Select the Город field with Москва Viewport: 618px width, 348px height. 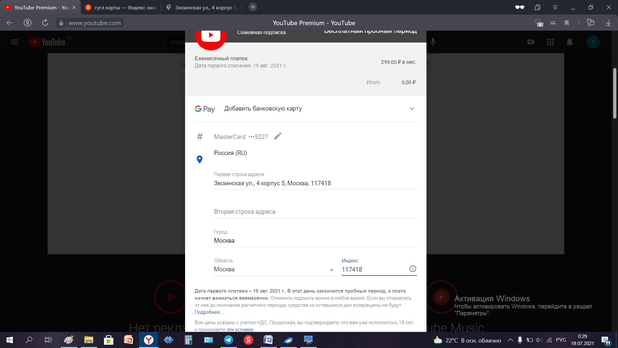[315, 241]
